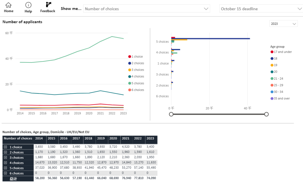
Task: Select the 35 and over legend
Action: pos(280,98)
